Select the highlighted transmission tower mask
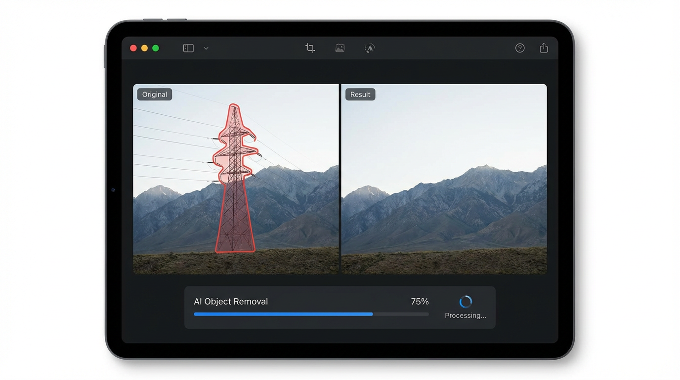Screen dimensions: 680x380 (235, 188)
